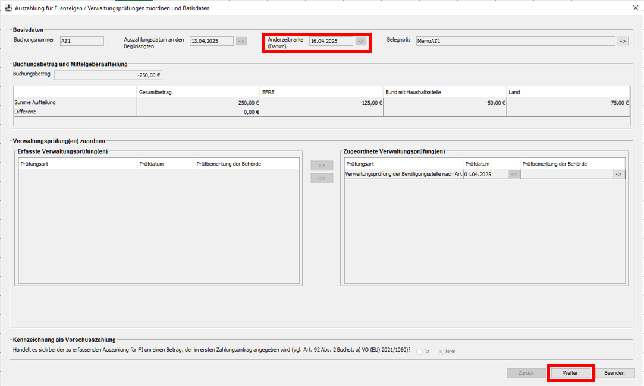Screen dimensions: 644x386
Task: Click the arrow button beside Auszahlungsdatum 13.04.2025
Action: click(241, 41)
